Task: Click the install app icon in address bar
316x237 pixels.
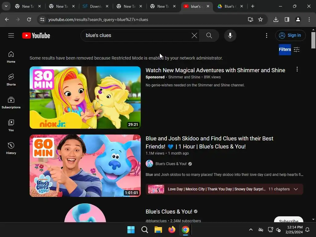Action: (250, 19)
